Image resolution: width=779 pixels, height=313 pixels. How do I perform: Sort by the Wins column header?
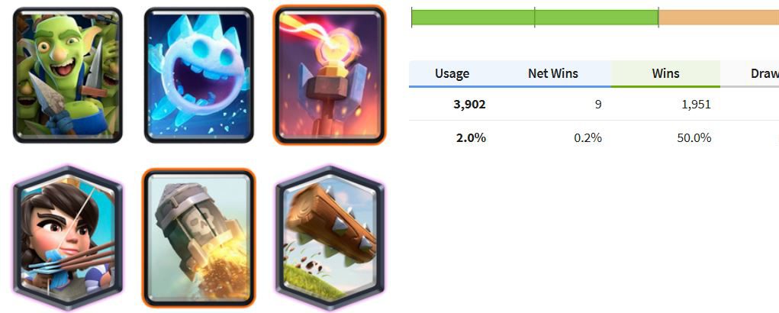666,74
